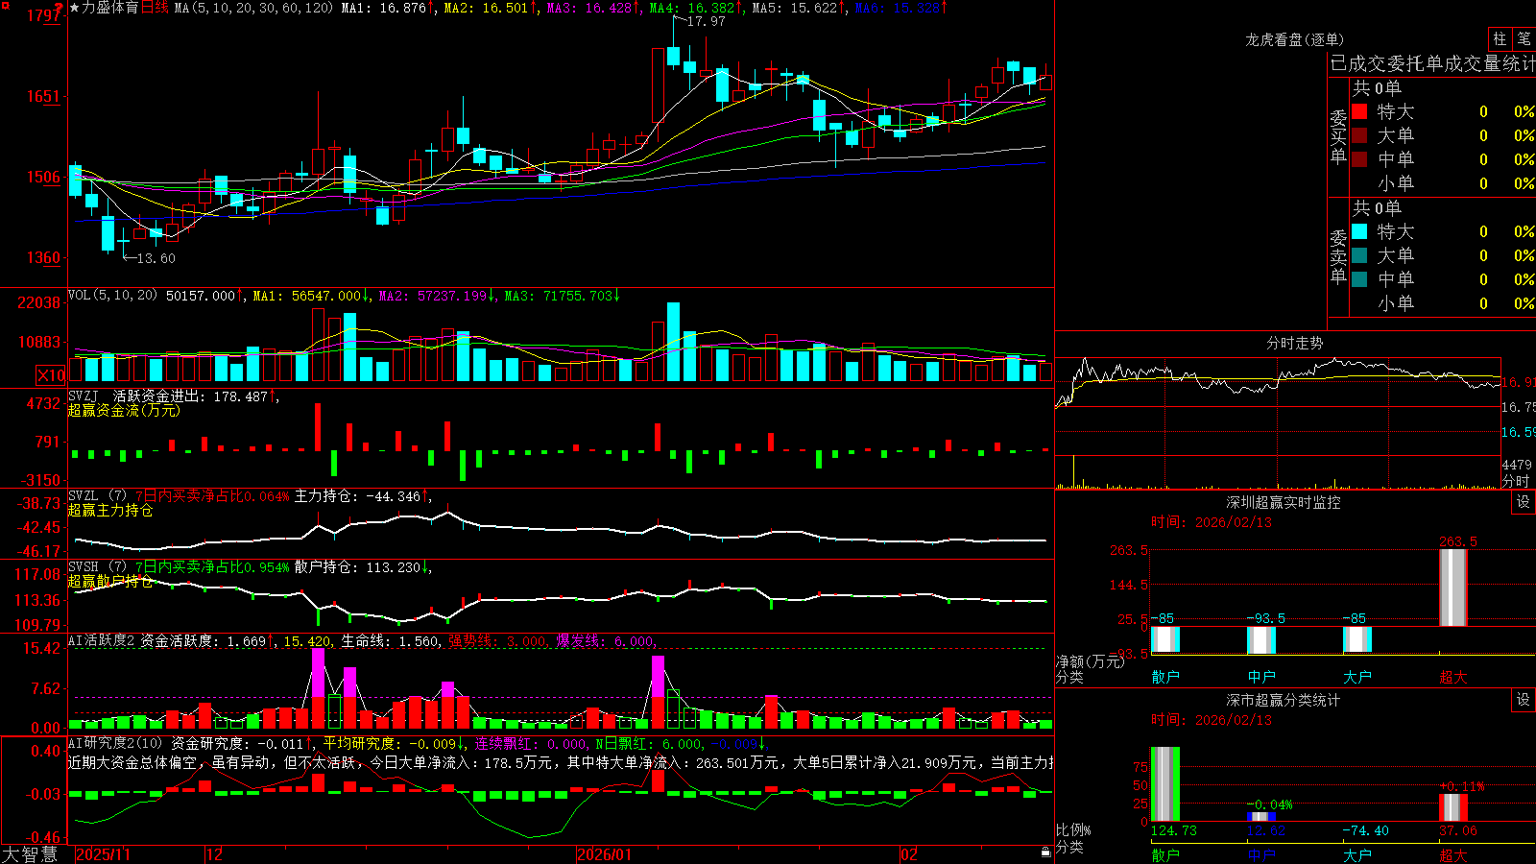This screenshot has height=864, width=1536.
Task: Click the 连续飘红 legend label
Action: tap(506, 743)
